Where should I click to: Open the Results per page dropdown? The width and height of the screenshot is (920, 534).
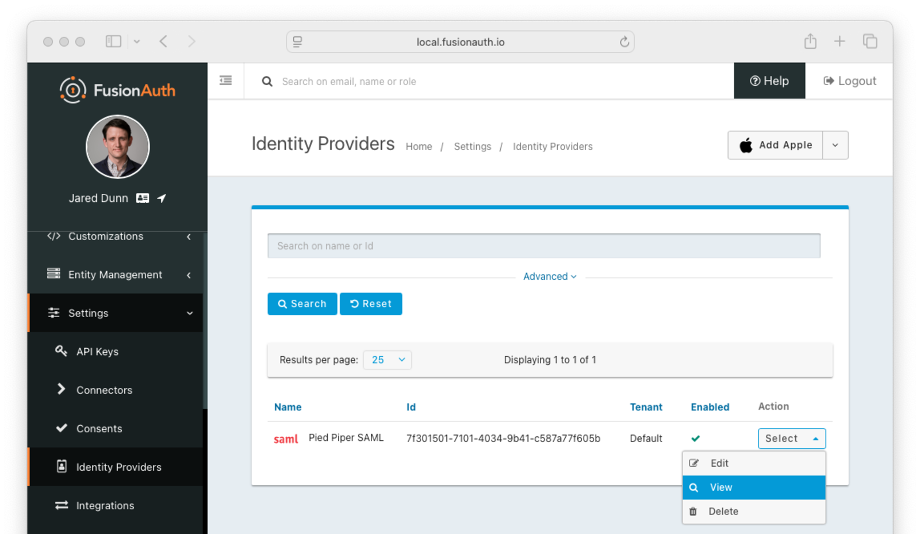[387, 360]
